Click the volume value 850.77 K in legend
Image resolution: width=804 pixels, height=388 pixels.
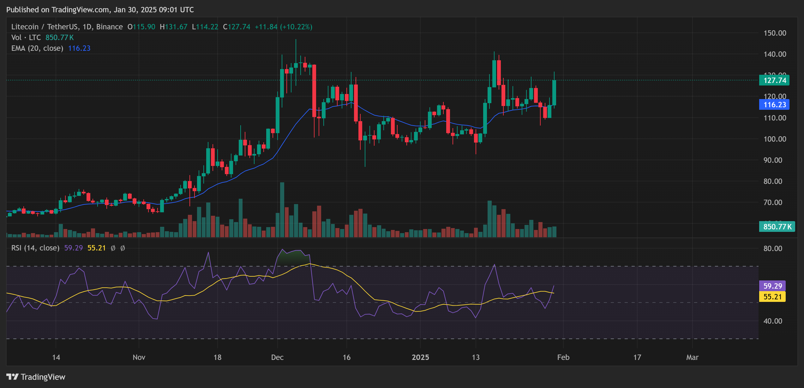tap(60, 38)
